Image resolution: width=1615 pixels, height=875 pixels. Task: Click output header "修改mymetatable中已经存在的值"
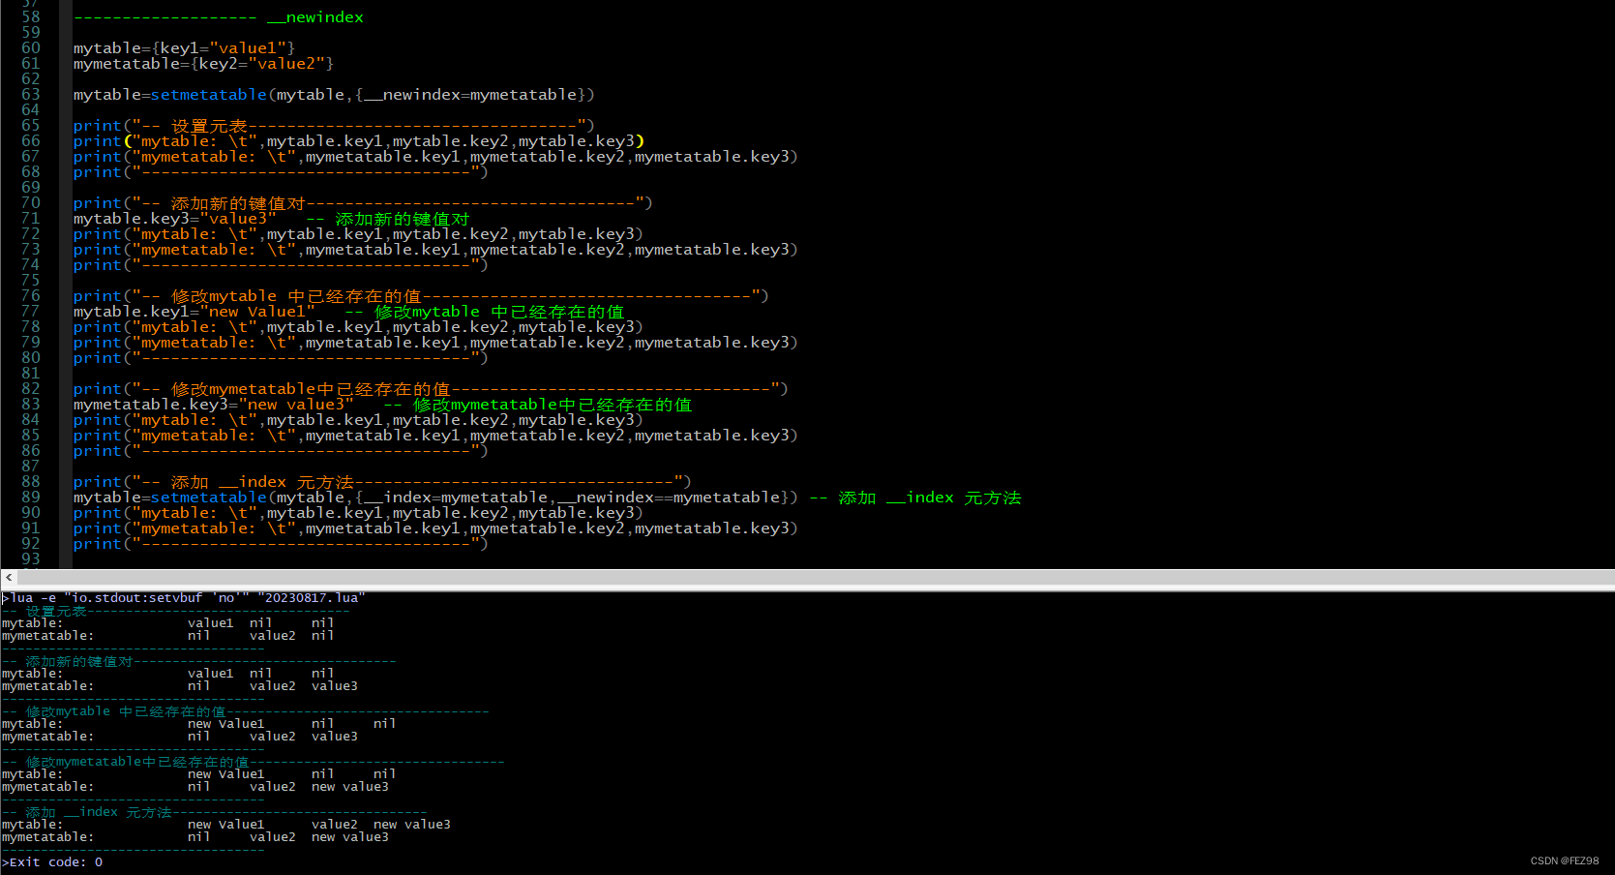[254, 762]
